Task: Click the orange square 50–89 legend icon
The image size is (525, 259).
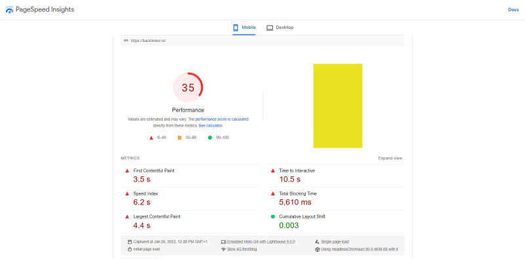Action: pyautogui.click(x=179, y=138)
